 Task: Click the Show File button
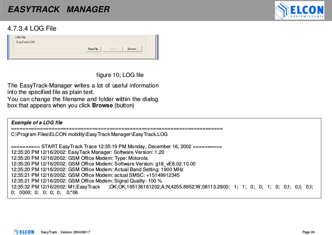93,49
